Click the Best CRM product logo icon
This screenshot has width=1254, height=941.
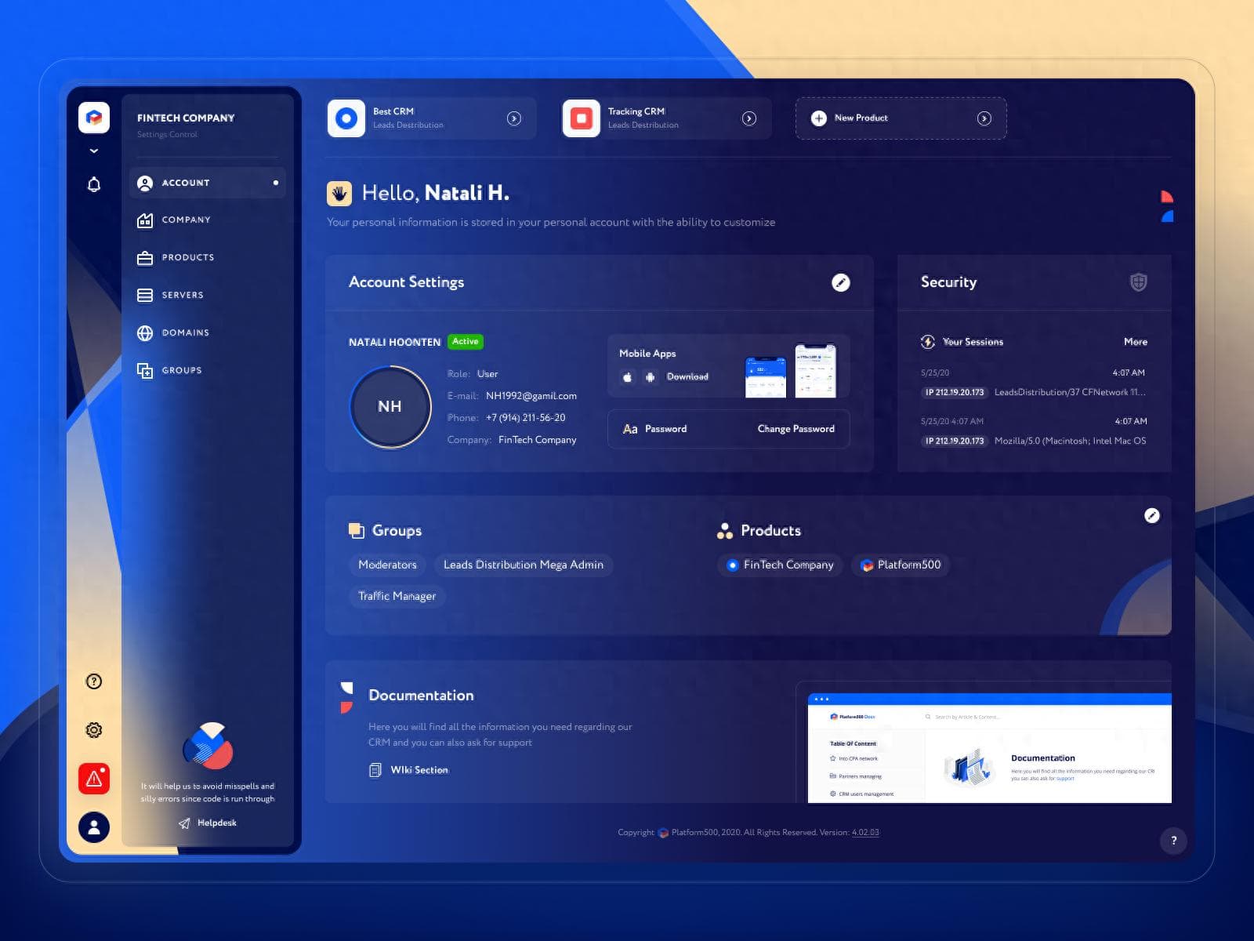pos(346,118)
